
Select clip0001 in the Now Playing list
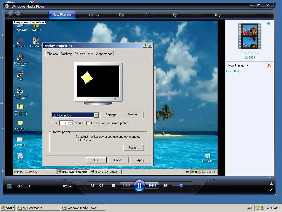(234, 71)
